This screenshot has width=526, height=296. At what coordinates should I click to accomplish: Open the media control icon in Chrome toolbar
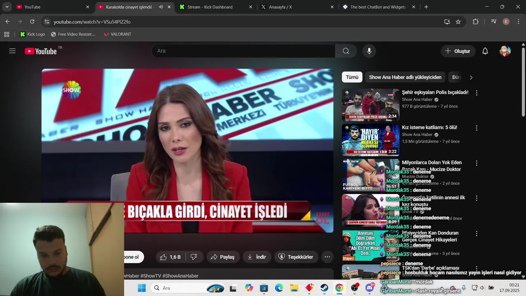click(x=494, y=21)
